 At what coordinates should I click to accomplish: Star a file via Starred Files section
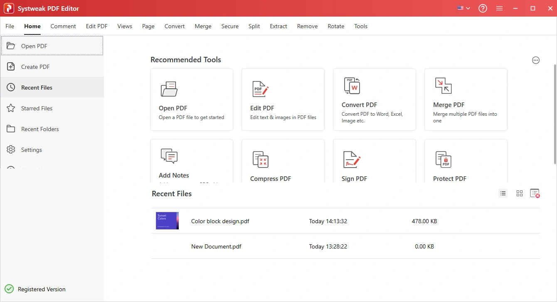(37, 108)
